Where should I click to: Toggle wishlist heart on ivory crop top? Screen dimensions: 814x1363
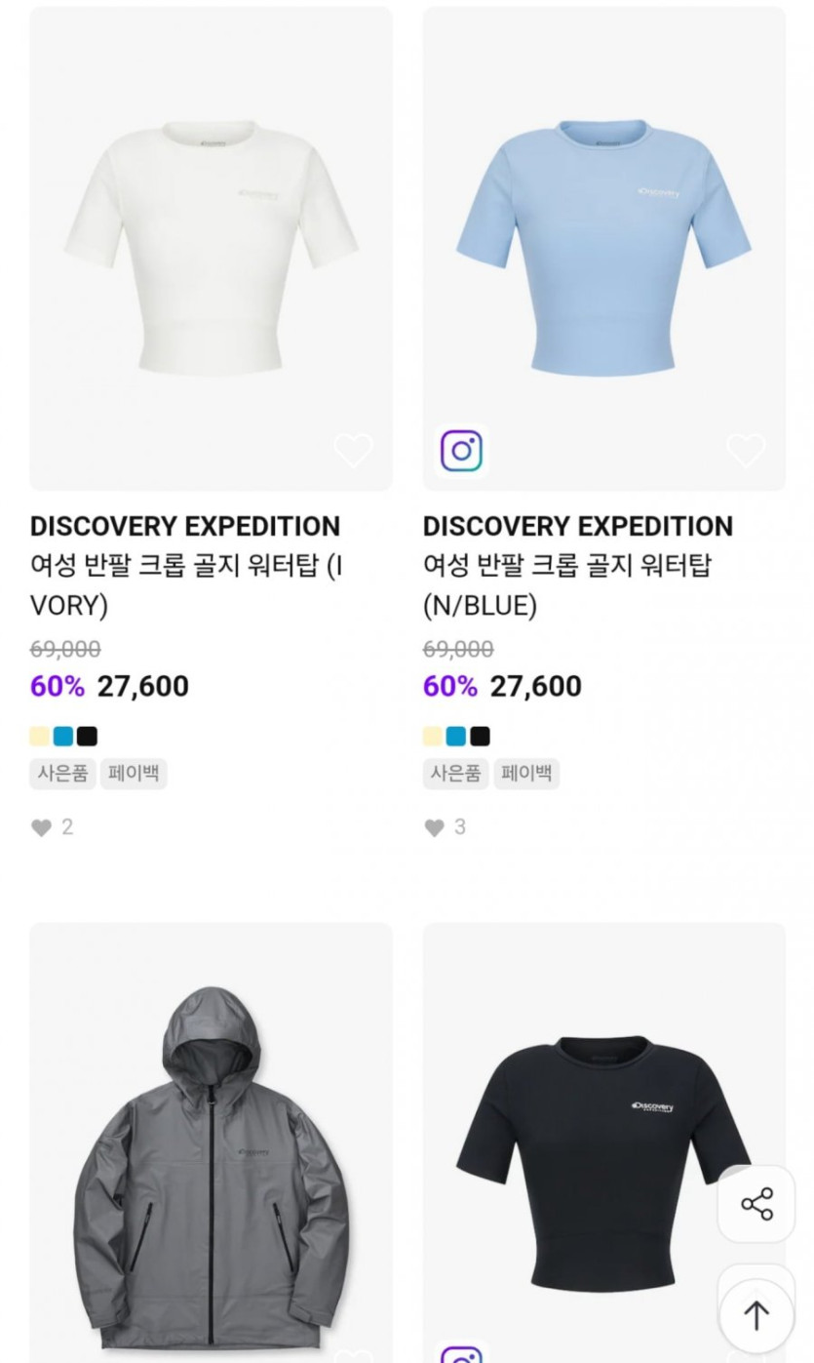pyautogui.click(x=353, y=451)
